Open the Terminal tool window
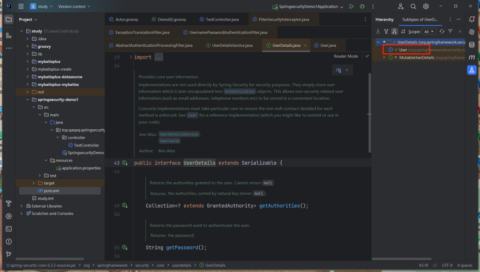Viewport: 480px width, 272px height. [x=8, y=228]
